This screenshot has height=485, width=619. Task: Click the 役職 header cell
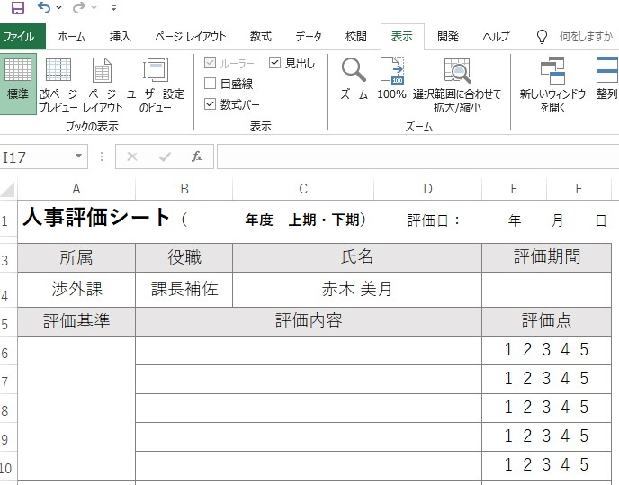184,257
